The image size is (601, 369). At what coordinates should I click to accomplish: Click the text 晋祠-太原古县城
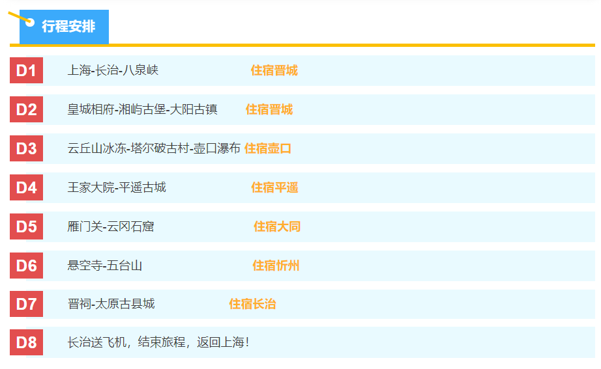[x=111, y=304]
